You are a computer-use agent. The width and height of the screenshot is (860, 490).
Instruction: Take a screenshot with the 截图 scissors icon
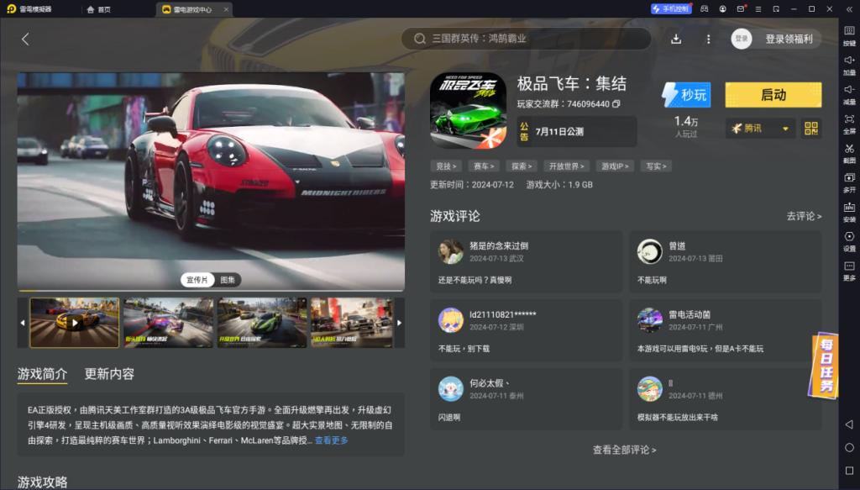(849, 152)
